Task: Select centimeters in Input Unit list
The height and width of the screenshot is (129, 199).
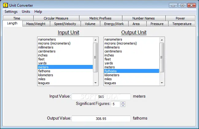Action: click(x=65, y=51)
